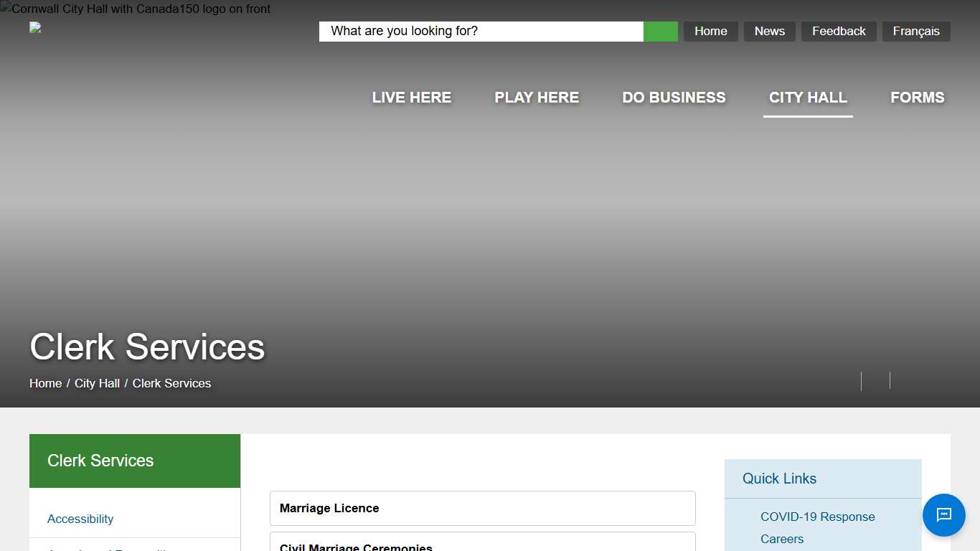The width and height of the screenshot is (980, 551).
Task: Open the COVID-19 Response quick link
Action: point(817,517)
